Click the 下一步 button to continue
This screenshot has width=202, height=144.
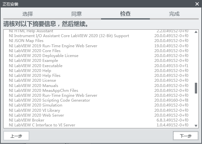[x=185, y=136]
